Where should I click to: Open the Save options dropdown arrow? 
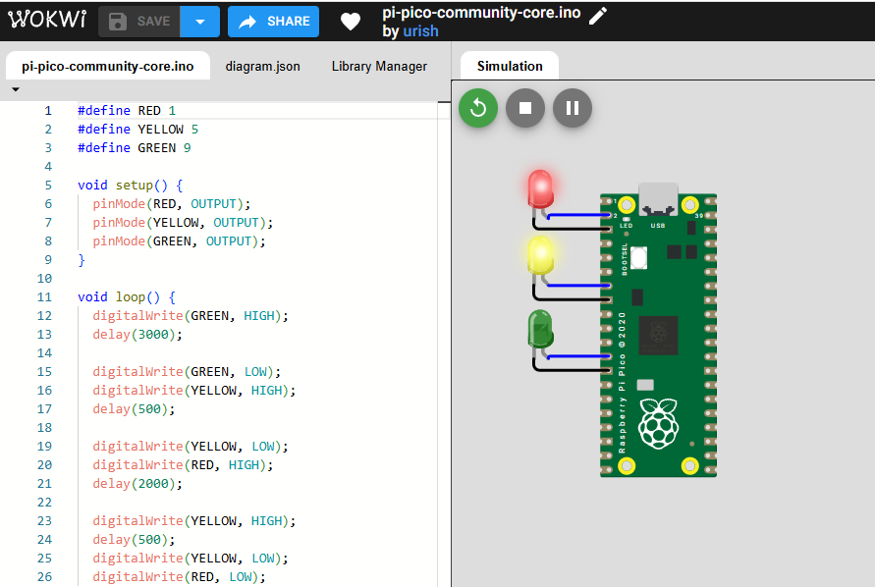click(199, 22)
